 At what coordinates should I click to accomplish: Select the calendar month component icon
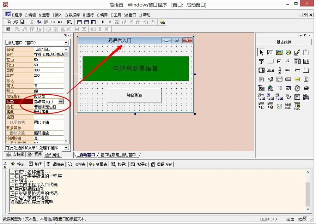click(279, 79)
